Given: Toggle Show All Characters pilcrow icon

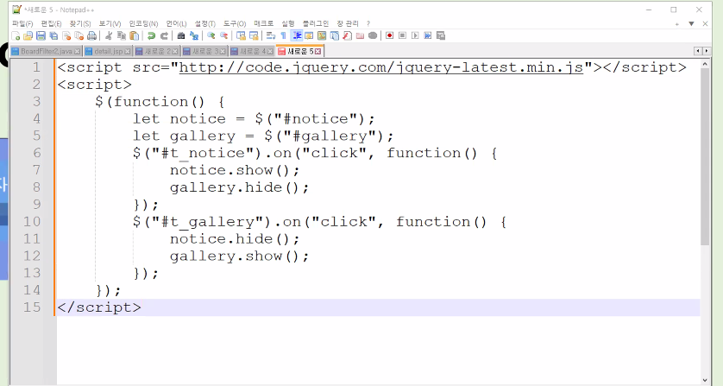Looking at the screenshot, I should (x=284, y=35).
